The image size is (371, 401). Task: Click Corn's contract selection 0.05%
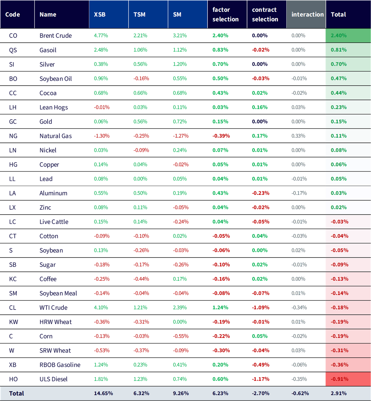(260, 336)
